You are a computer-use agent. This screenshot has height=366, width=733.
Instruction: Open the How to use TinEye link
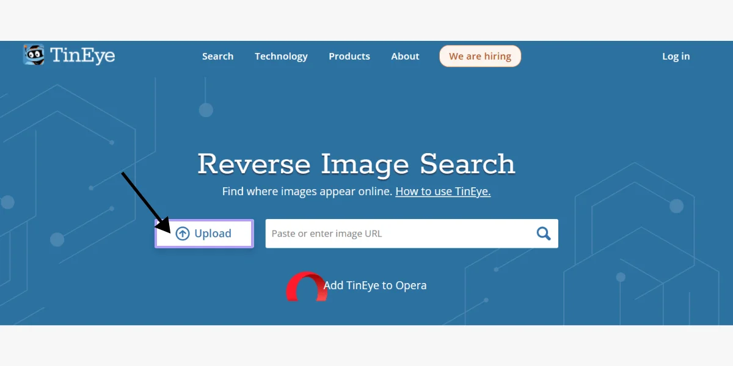[x=443, y=192]
